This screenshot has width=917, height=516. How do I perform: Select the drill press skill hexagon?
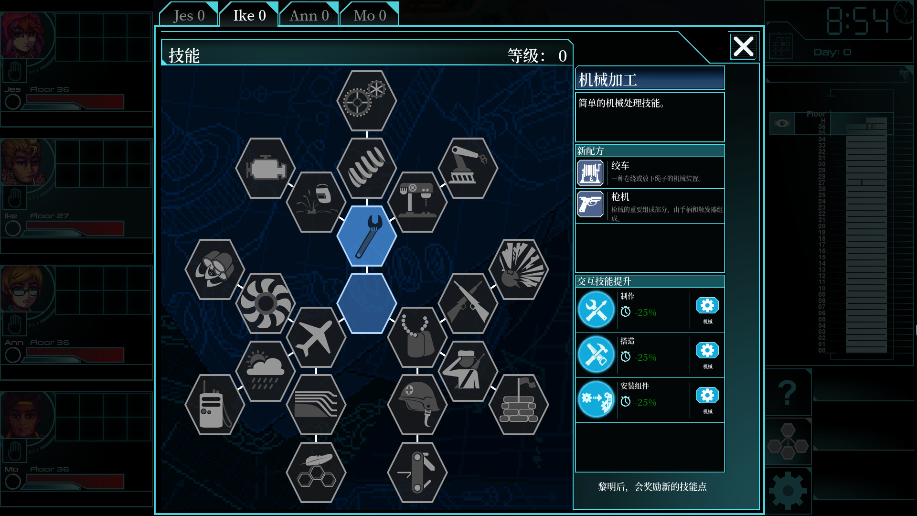pyautogui.click(x=417, y=202)
